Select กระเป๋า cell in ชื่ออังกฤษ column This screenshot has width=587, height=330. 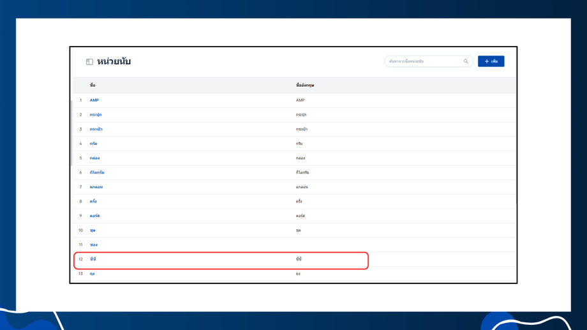(x=301, y=129)
